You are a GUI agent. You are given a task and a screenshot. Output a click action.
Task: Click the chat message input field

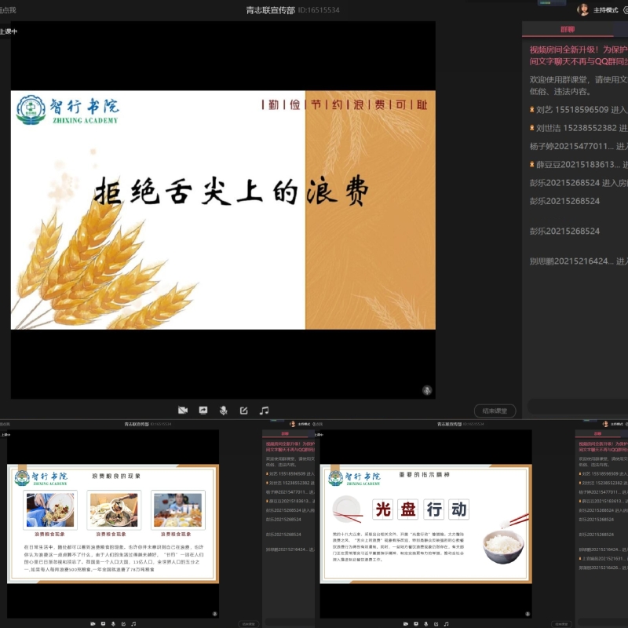click(x=577, y=406)
